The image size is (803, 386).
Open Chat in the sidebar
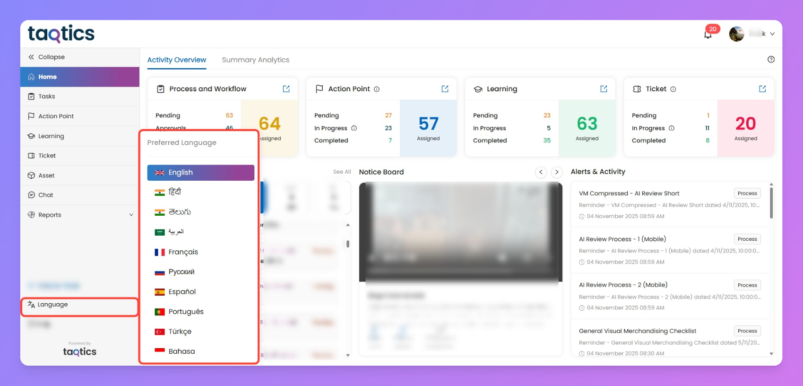80,195
